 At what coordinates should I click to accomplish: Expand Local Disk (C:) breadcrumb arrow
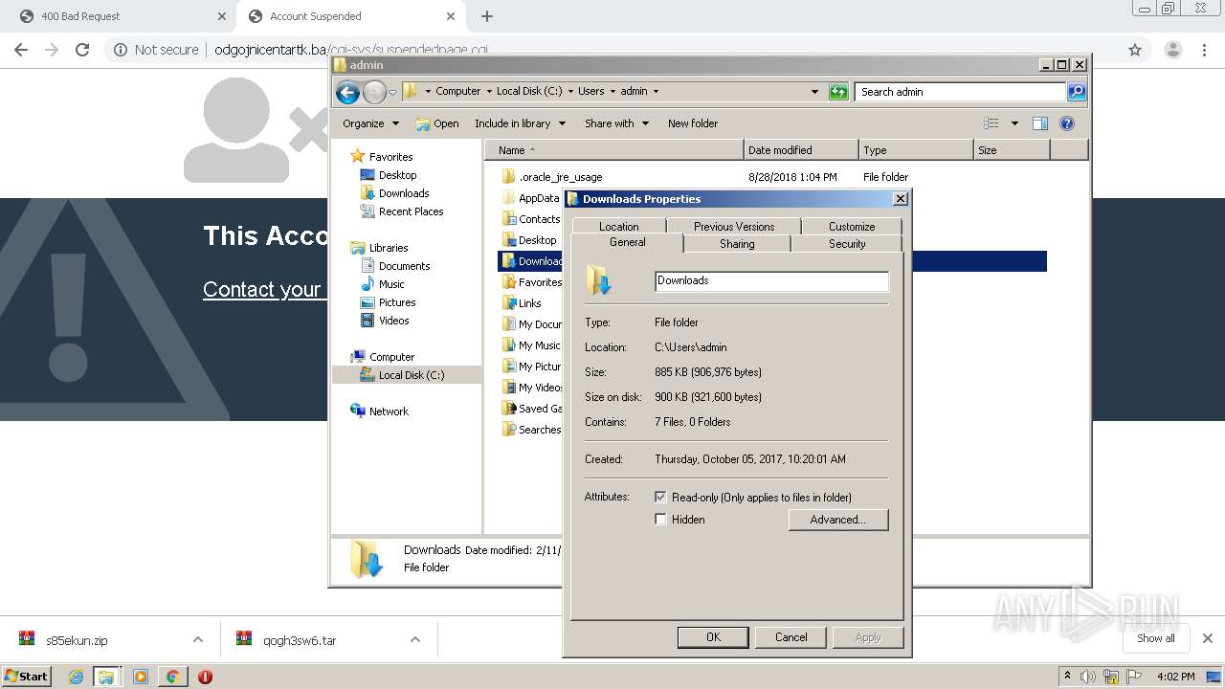[x=570, y=92]
